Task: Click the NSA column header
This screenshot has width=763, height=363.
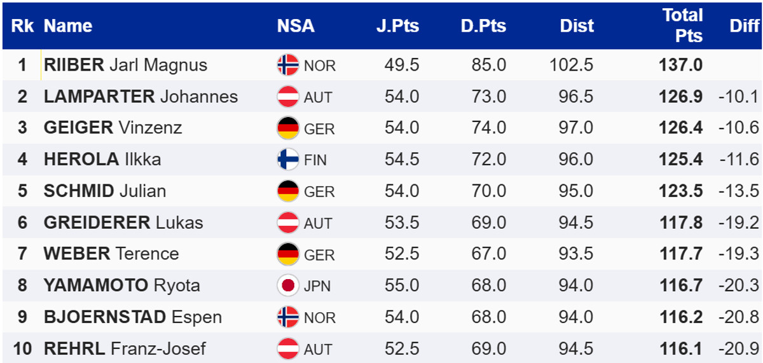Action: click(x=296, y=26)
